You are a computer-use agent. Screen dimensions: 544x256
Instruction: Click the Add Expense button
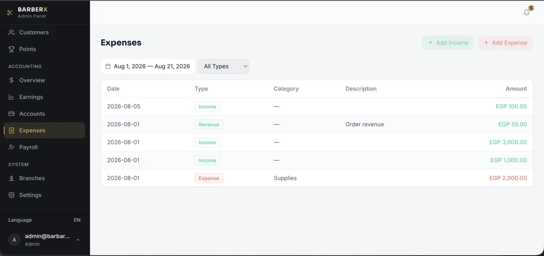[x=505, y=43]
